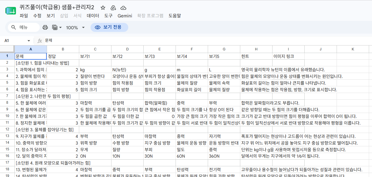
Task: Click the fx formula icon
Action: [40, 41]
